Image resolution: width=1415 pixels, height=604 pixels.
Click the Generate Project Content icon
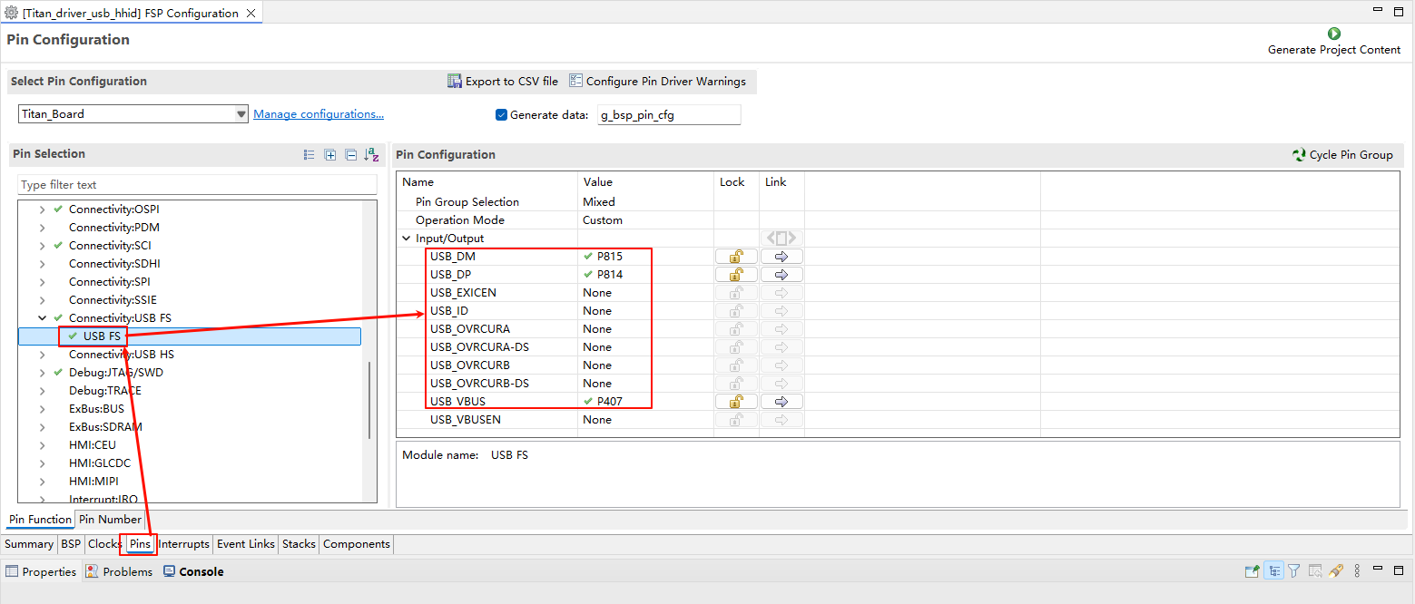[x=1333, y=34]
